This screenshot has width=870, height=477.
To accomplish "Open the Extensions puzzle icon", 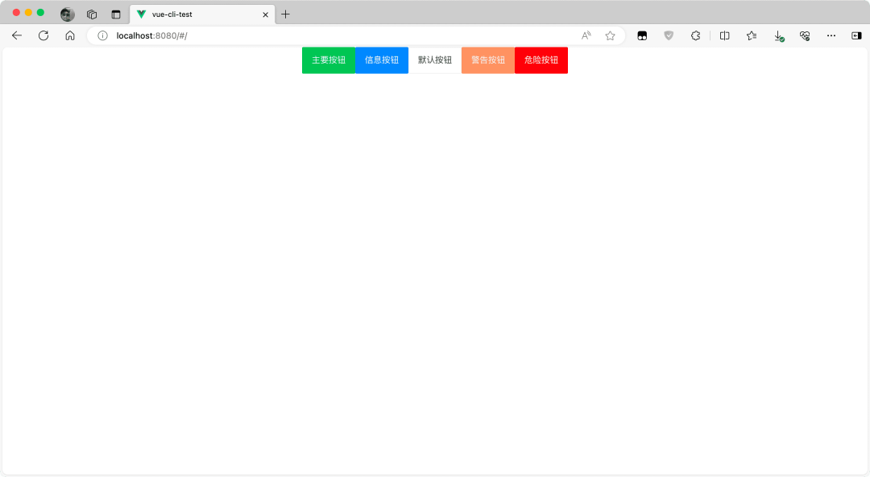I will (695, 35).
